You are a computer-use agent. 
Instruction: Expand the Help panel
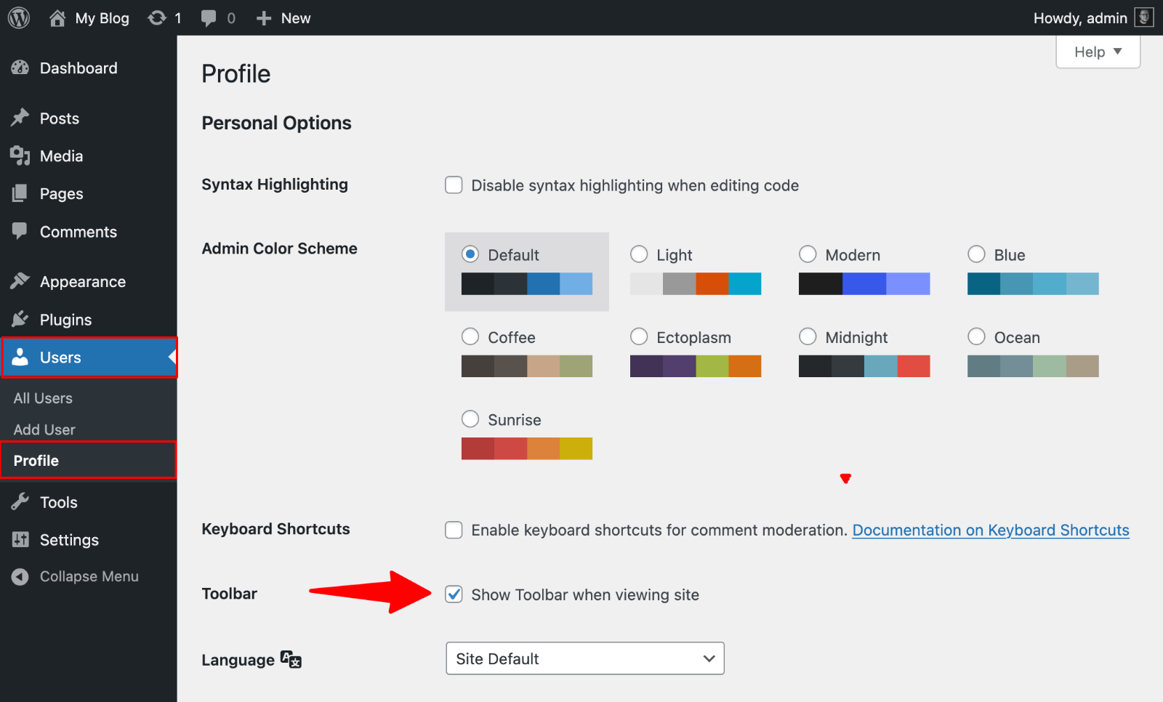(1098, 52)
